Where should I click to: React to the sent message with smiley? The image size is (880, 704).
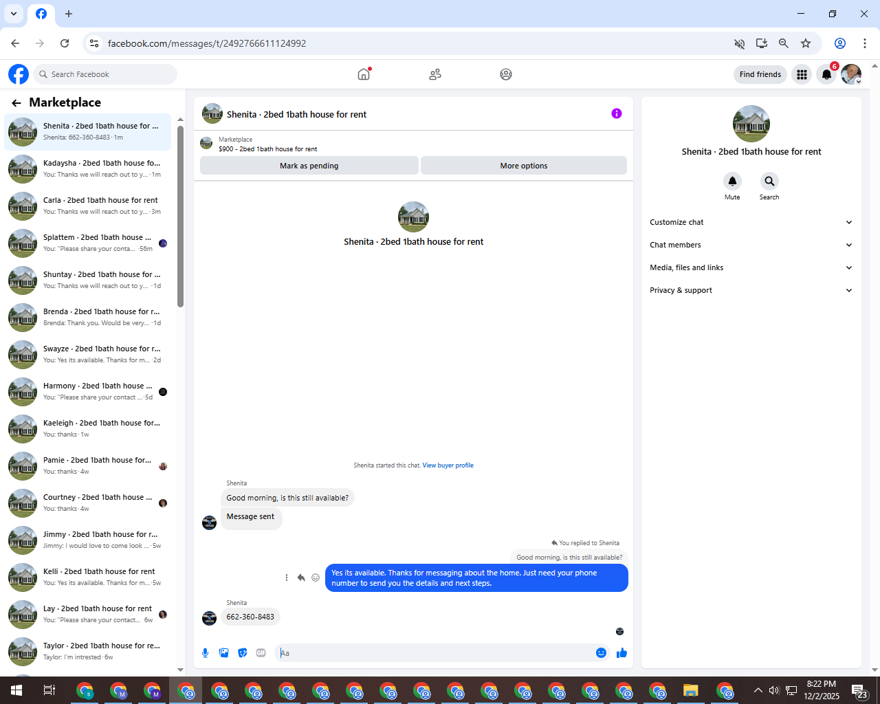[316, 577]
